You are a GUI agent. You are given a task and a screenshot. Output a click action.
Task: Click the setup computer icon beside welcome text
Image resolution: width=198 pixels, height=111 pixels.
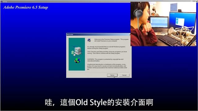point(89,40)
